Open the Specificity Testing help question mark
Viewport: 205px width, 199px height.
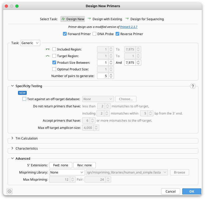(193, 86)
